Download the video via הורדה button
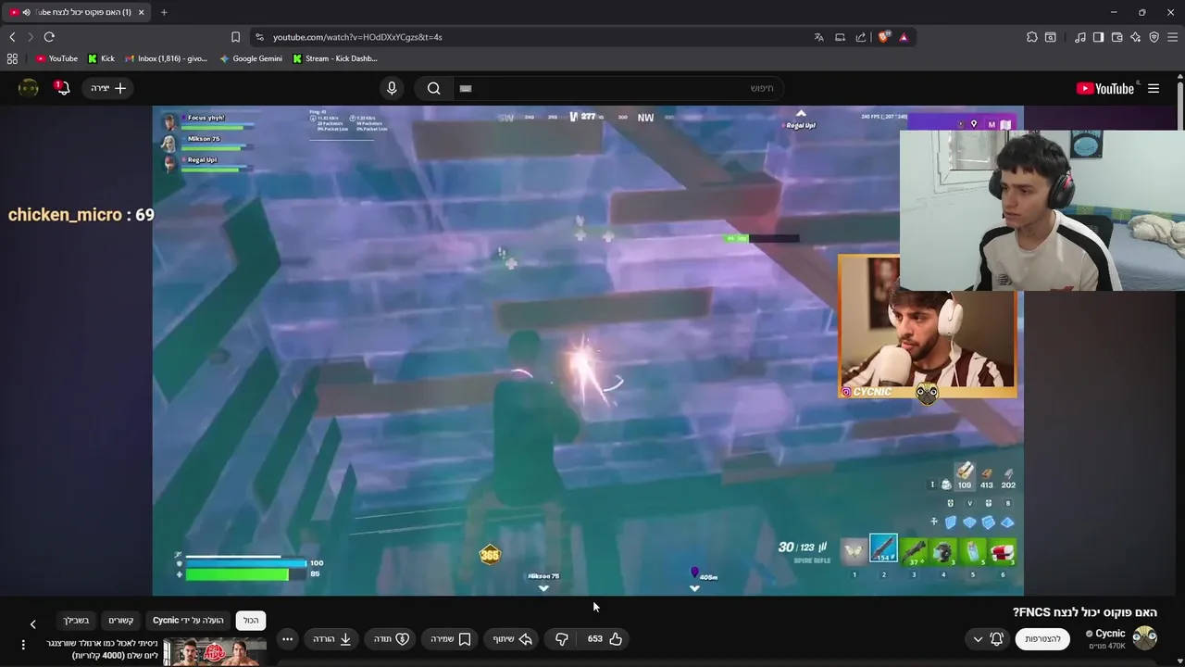Screen dimensions: 1185x667 click(332, 638)
